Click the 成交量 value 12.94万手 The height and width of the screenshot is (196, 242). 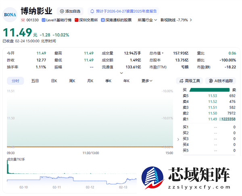tap(132, 53)
